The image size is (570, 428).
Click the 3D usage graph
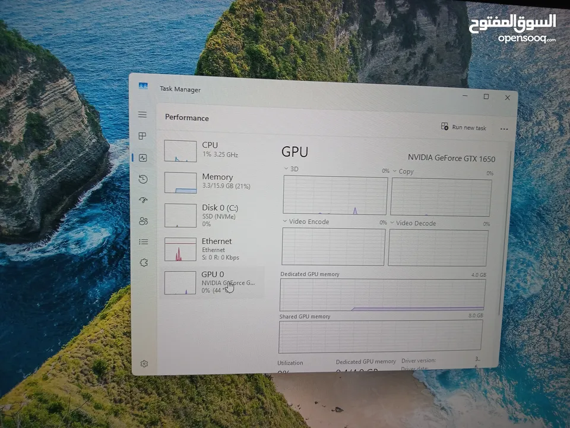pos(335,196)
